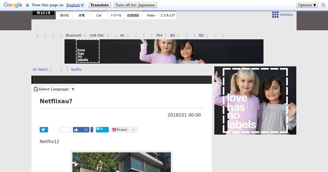
Task: Go to the 仮想通貨 tab
Action: [x=133, y=15]
